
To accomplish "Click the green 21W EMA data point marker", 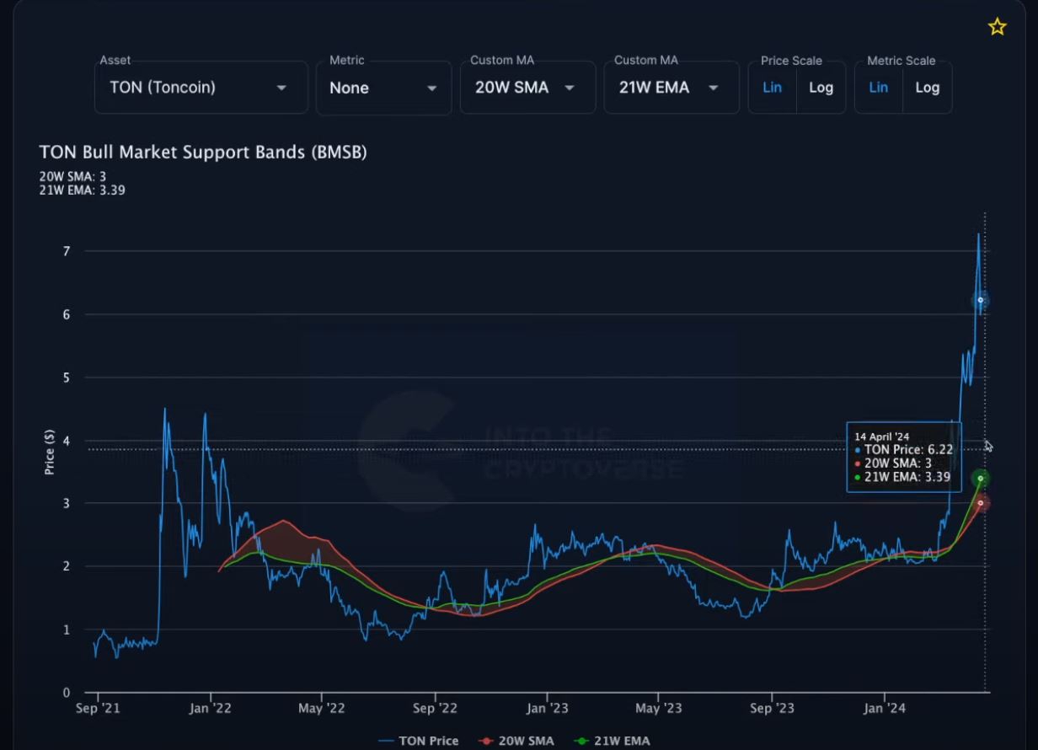I will coord(981,479).
